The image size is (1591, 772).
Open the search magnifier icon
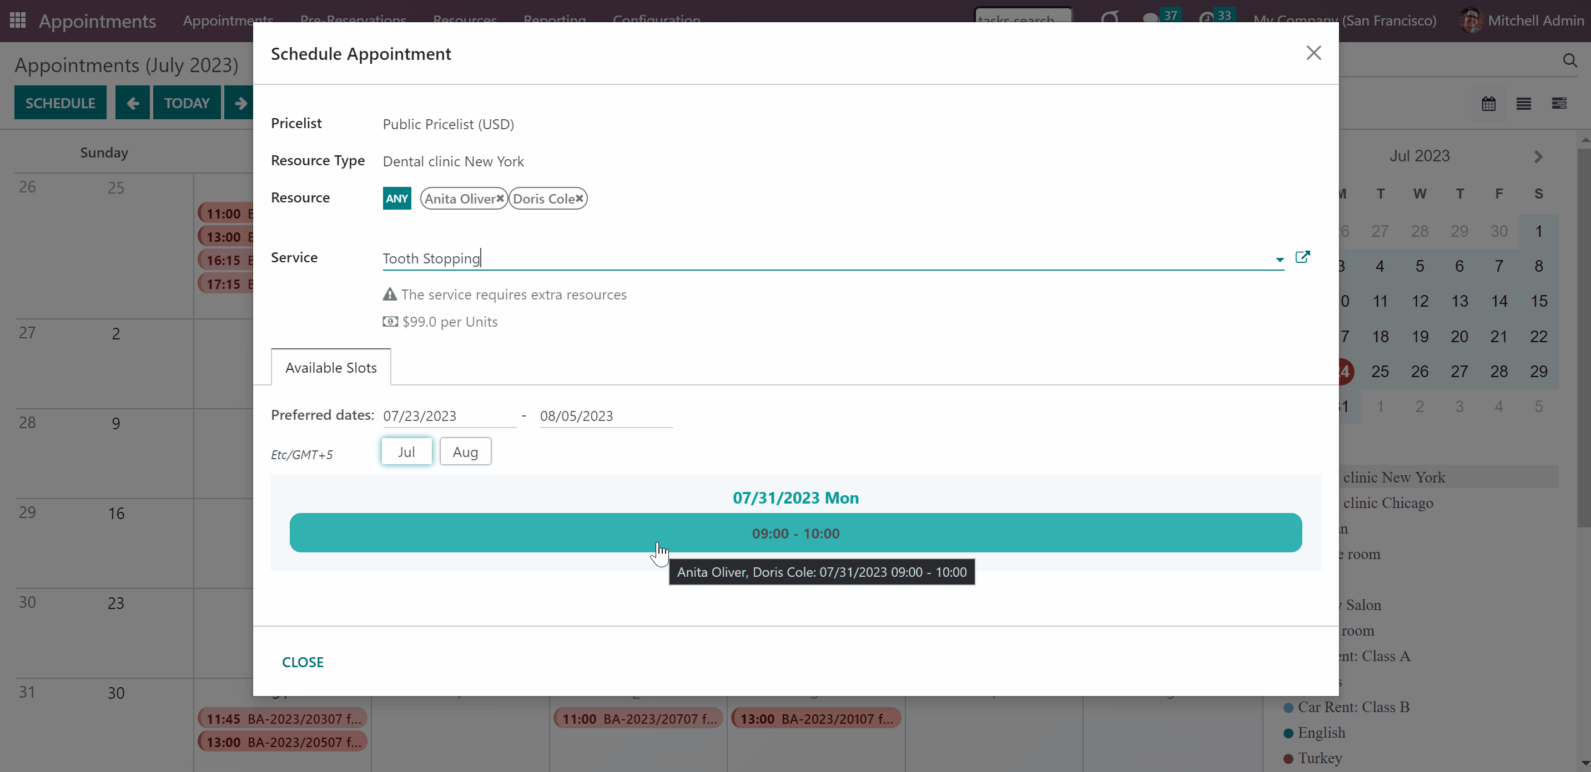click(1569, 60)
